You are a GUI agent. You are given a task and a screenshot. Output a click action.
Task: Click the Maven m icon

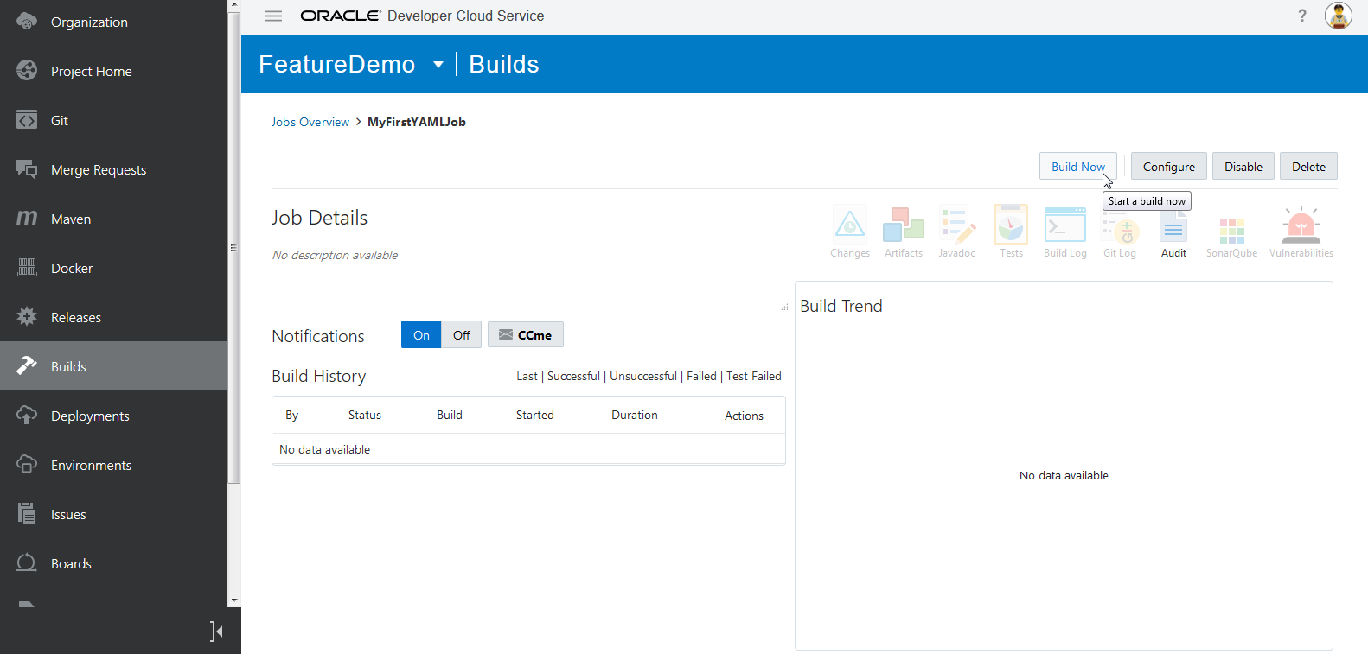(27, 219)
